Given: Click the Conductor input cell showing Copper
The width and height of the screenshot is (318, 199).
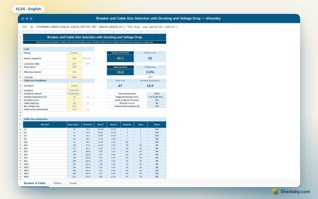Looking at the screenshot, I should click(74, 86).
